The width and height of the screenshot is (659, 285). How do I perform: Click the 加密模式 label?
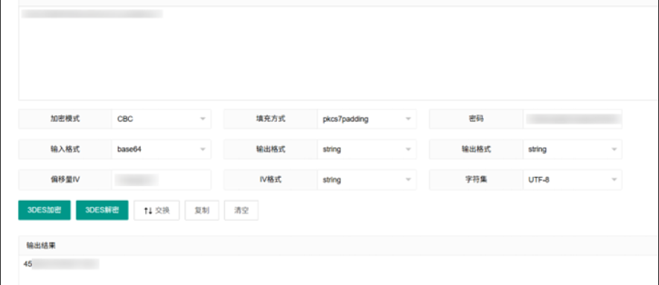(x=65, y=119)
